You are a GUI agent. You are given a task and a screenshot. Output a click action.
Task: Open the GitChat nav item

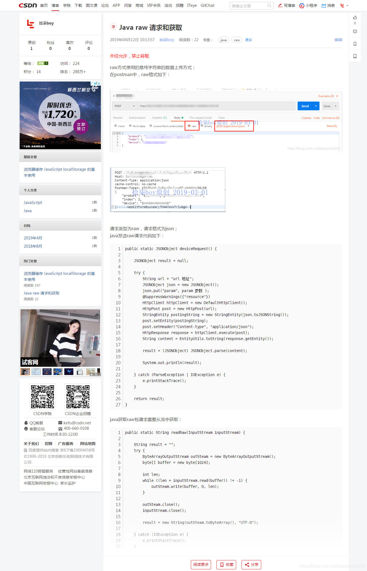pos(207,5)
